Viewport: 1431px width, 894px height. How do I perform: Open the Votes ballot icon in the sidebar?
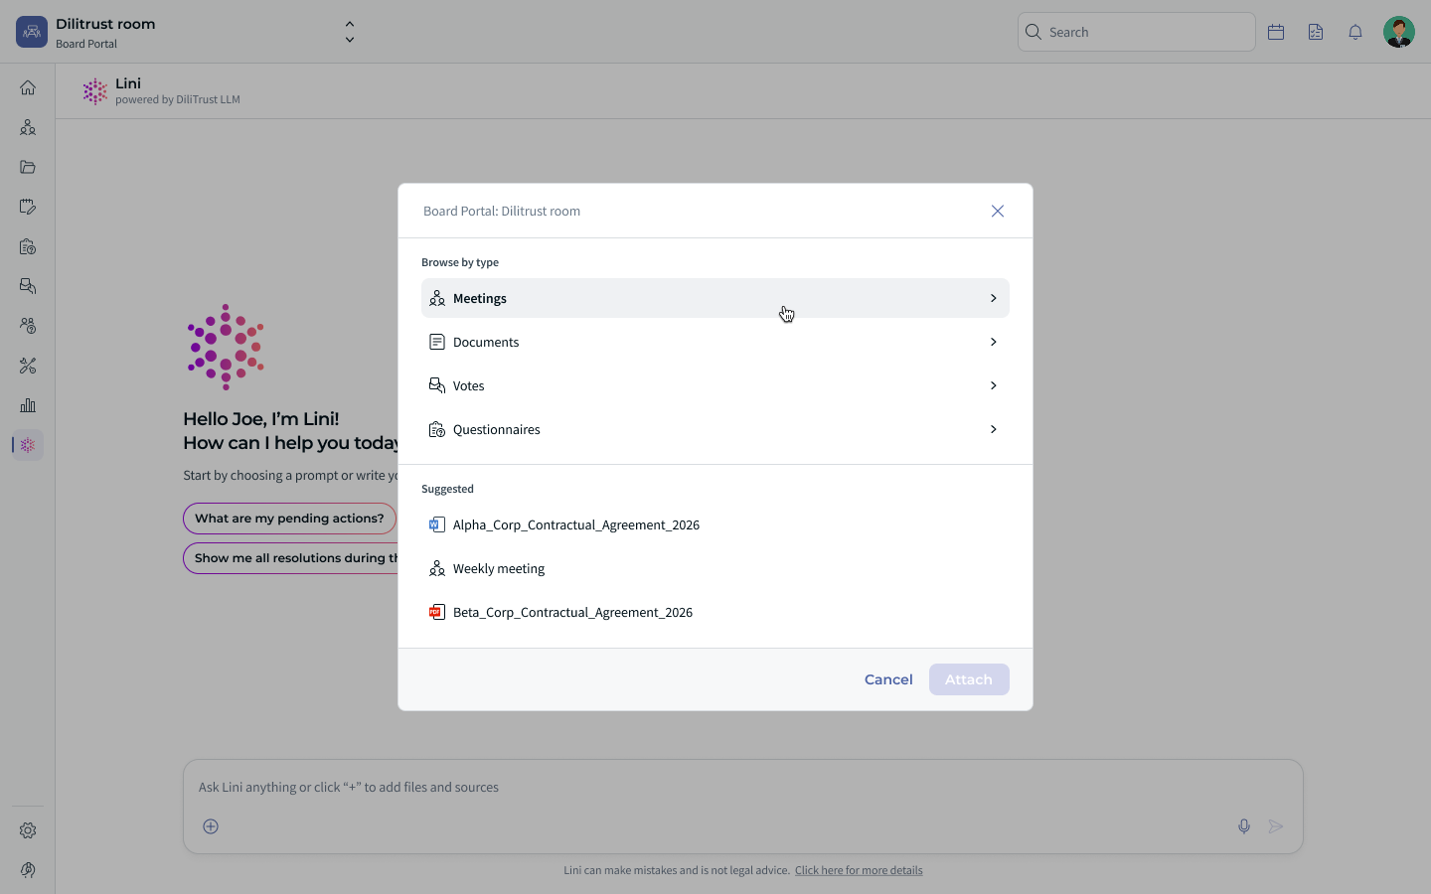pos(28,286)
